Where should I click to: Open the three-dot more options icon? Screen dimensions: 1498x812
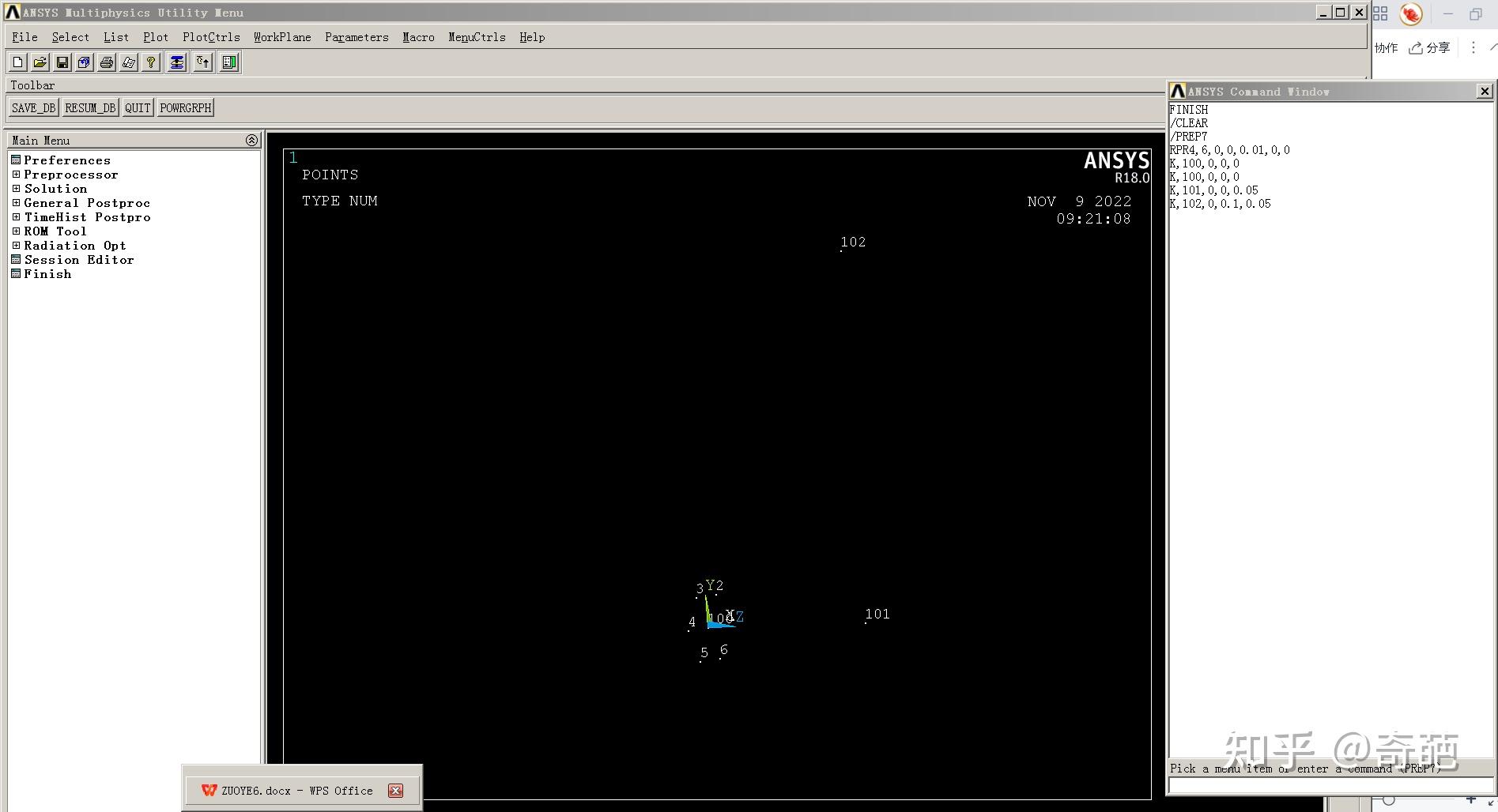tap(1473, 48)
